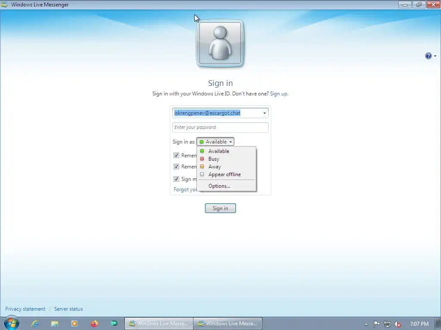Open the network status tray icon

[x=387, y=324]
